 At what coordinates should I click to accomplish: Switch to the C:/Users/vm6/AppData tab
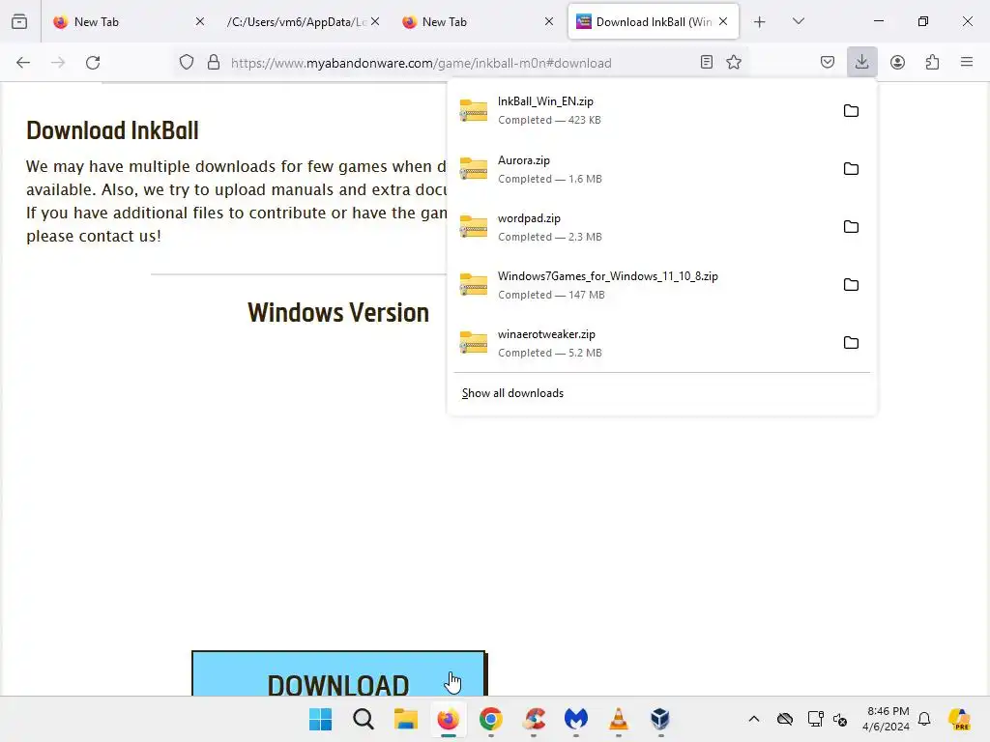click(x=303, y=22)
